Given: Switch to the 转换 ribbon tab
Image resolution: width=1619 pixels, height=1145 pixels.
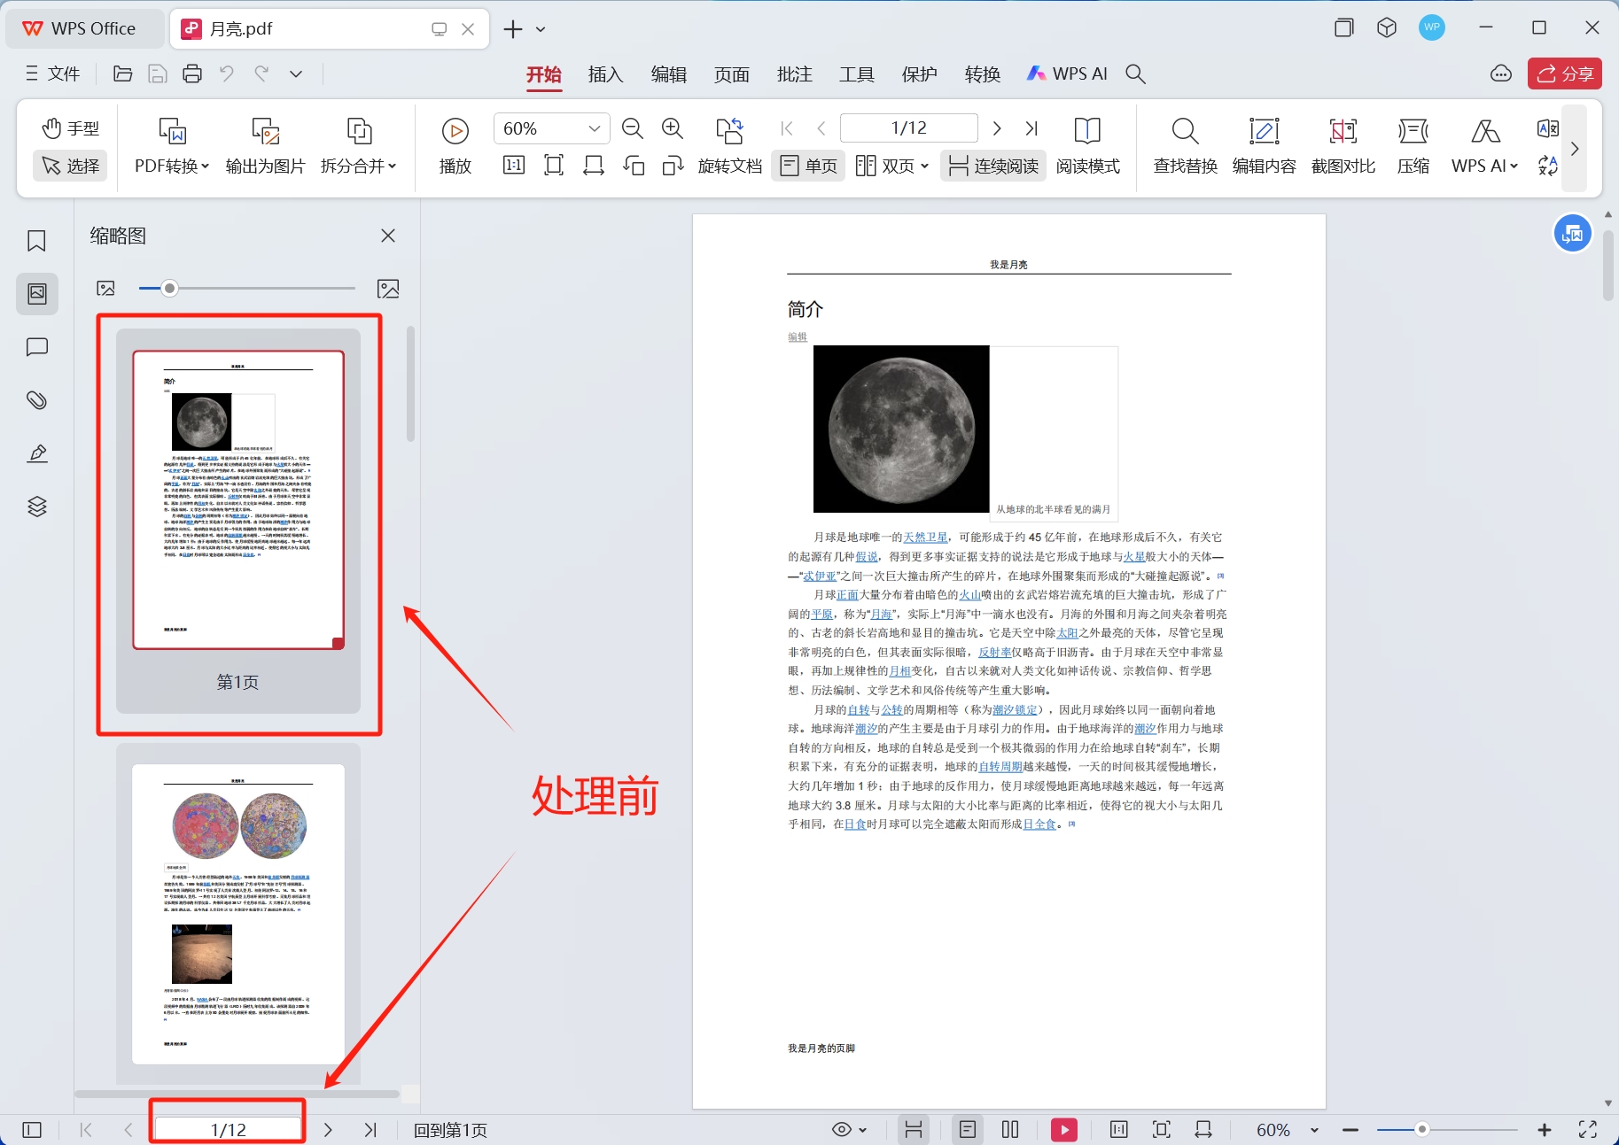Looking at the screenshot, I should pos(981,74).
